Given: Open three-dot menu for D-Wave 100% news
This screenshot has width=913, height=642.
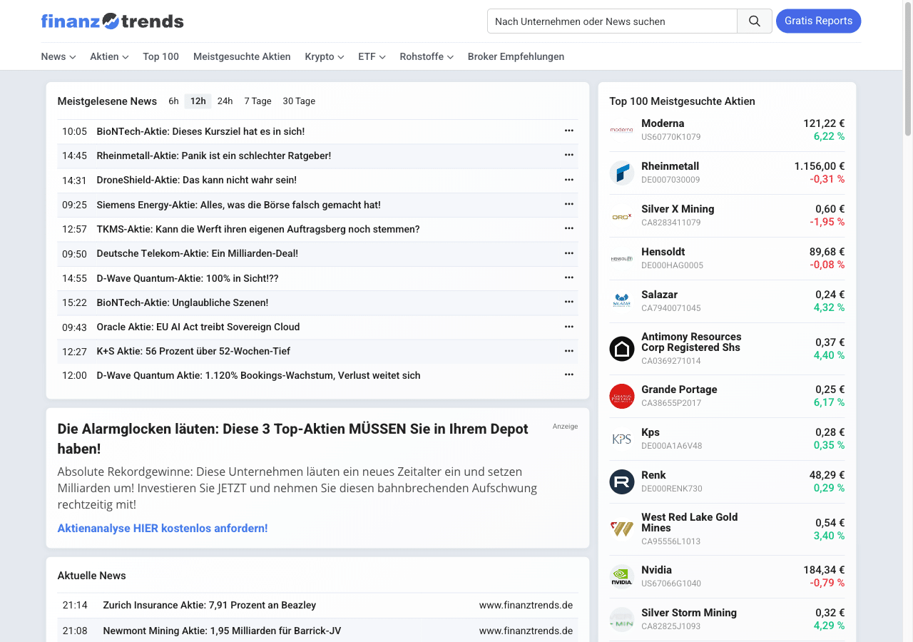Looking at the screenshot, I should 569,277.
